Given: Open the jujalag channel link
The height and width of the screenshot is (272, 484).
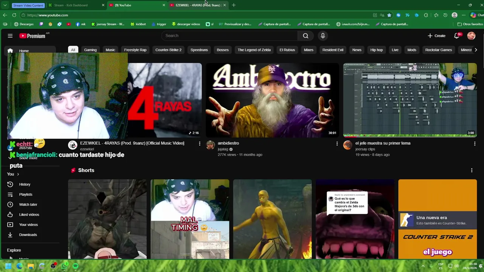Looking at the screenshot, I should pos(223,149).
